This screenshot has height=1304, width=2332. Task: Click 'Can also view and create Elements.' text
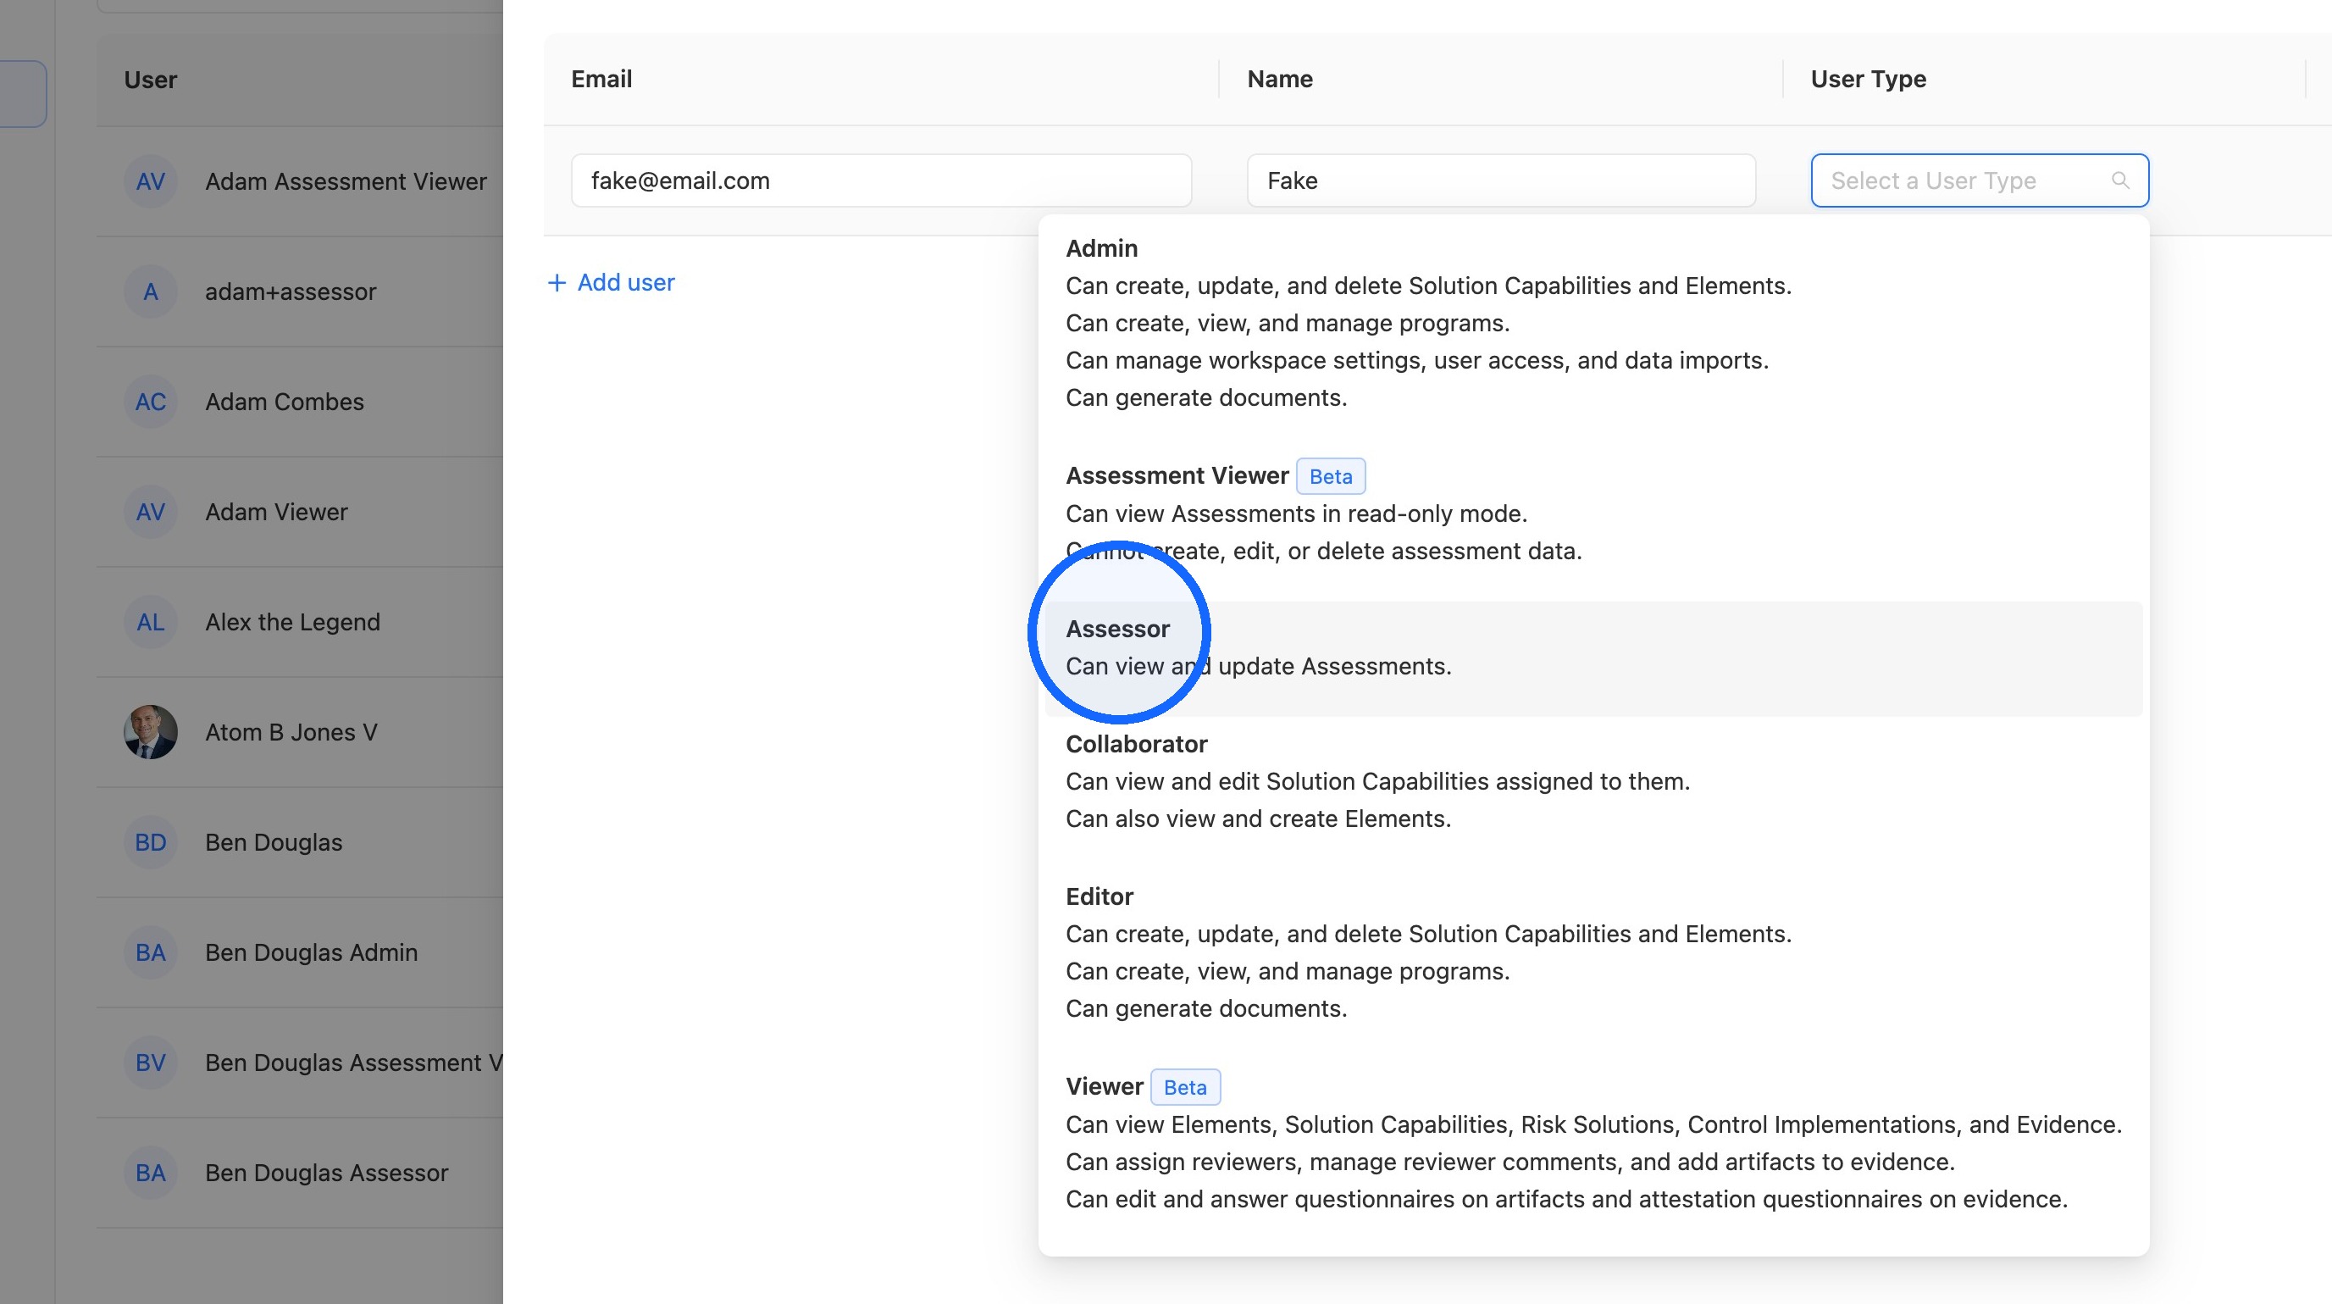click(1259, 818)
